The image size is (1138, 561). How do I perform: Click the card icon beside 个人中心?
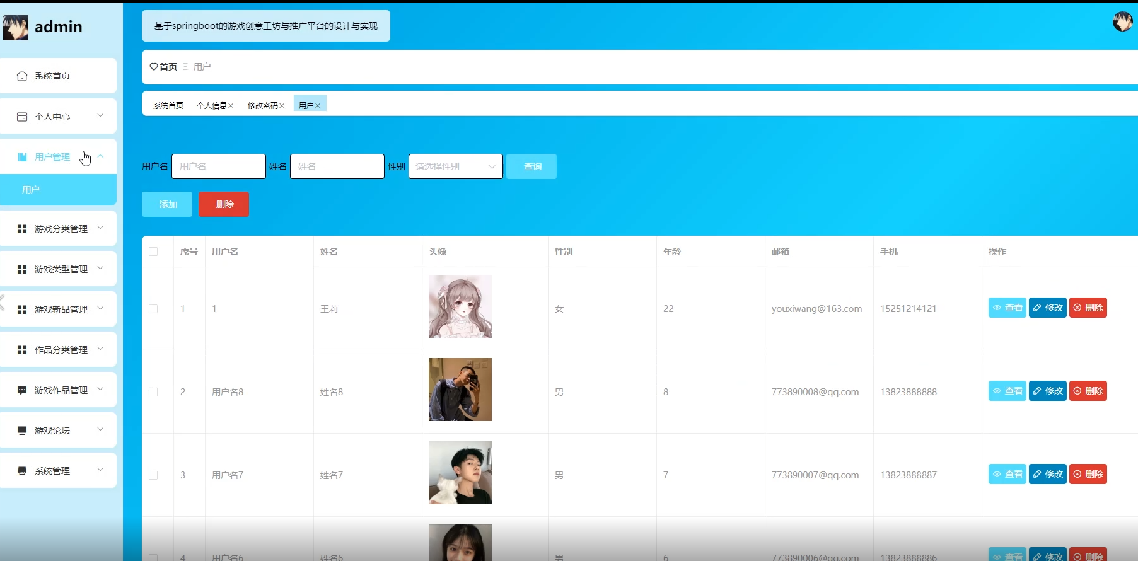point(22,117)
